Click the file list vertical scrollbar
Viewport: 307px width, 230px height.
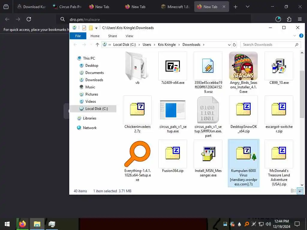pos(302,94)
